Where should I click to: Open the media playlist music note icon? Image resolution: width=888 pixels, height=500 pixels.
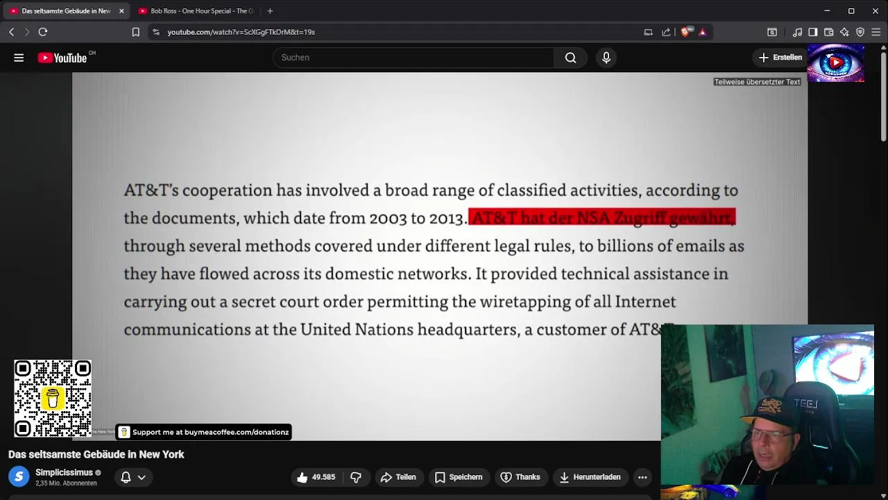point(798,32)
